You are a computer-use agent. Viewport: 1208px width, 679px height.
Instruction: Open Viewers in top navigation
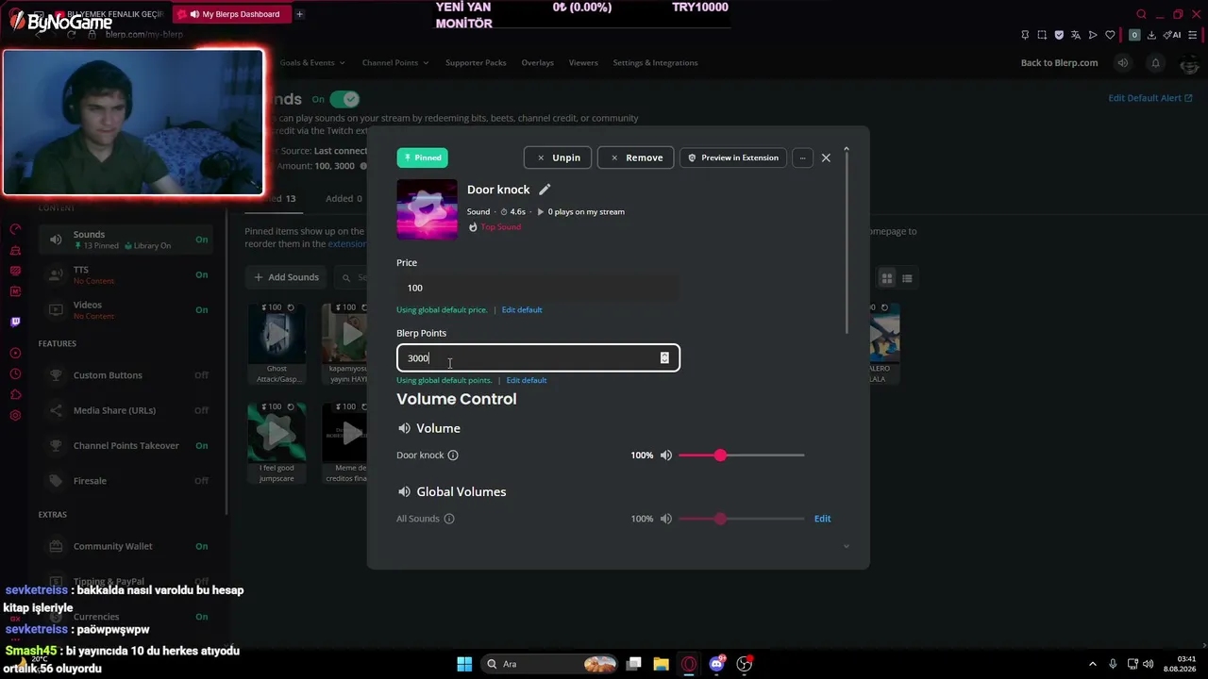tap(583, 63)
